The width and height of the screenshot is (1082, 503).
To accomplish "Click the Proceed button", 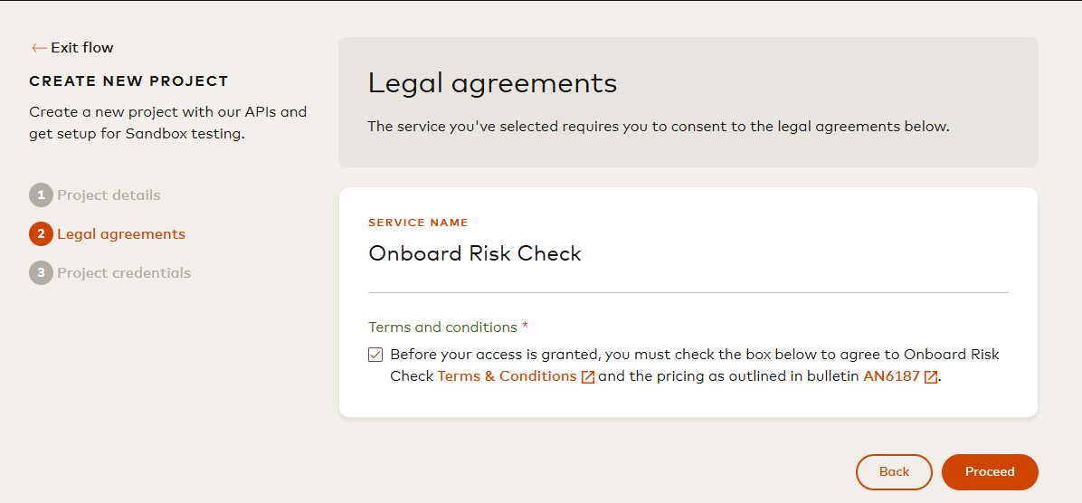I will (x=990, y=472).
